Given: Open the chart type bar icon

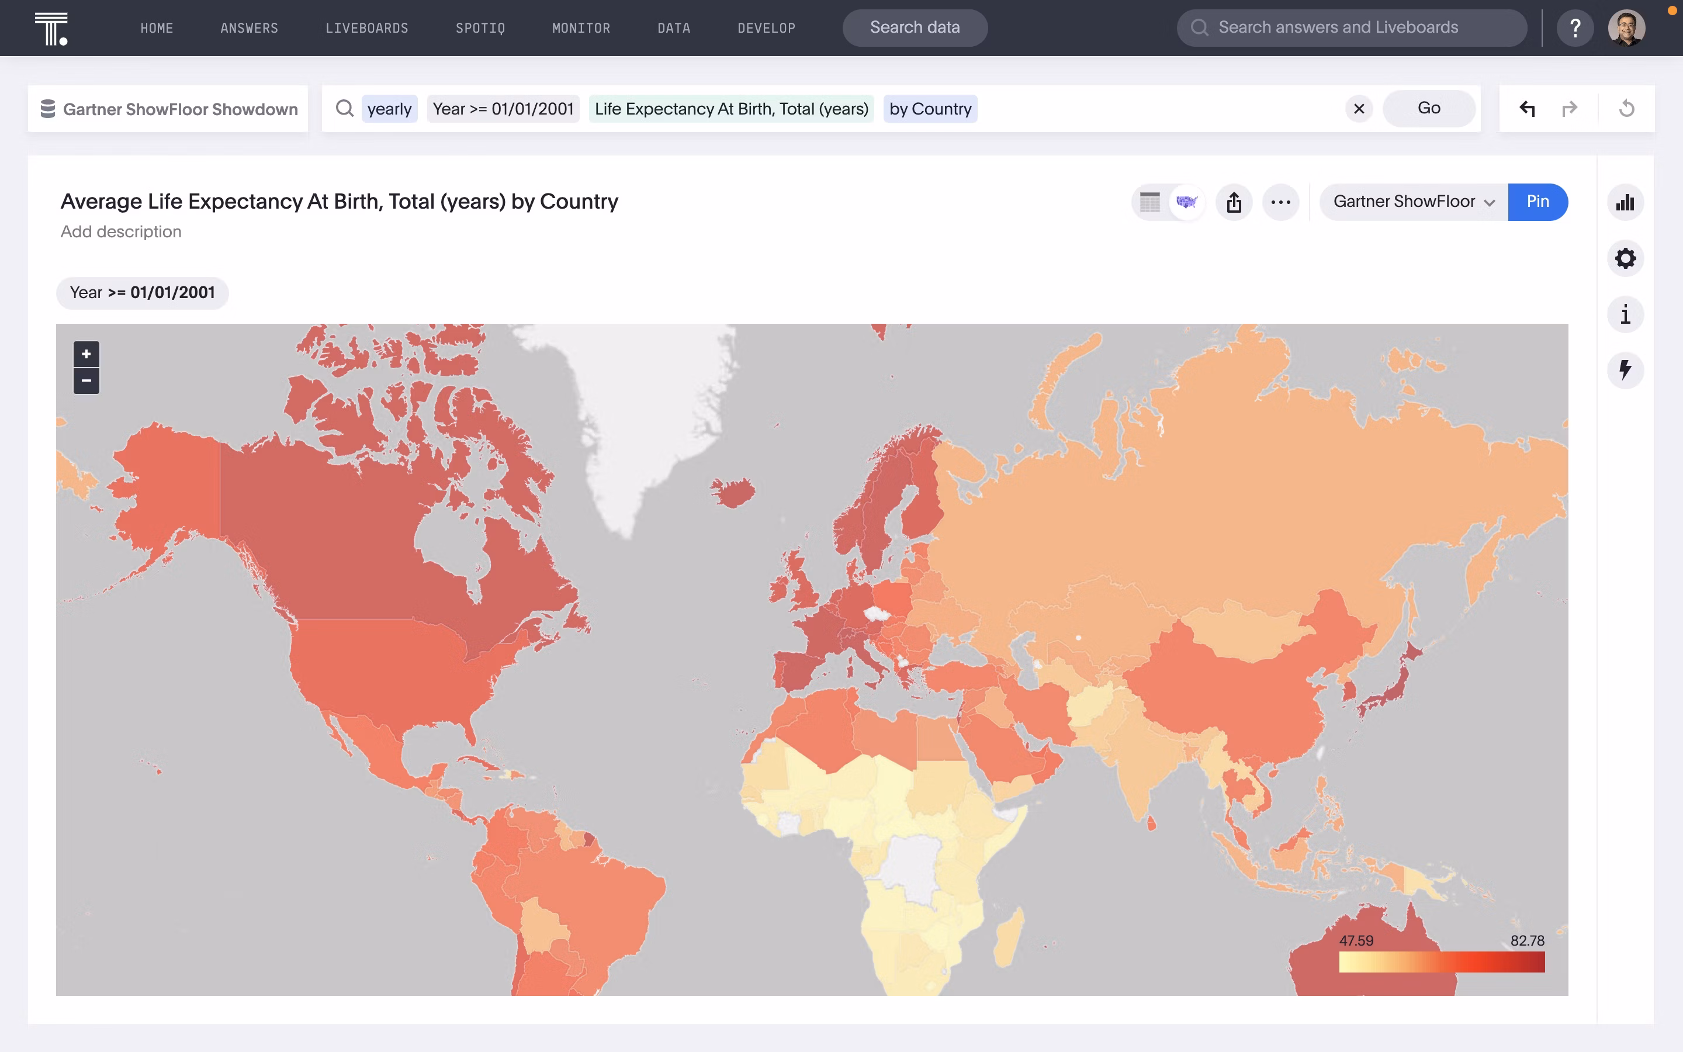Looking at the screenshot, I should 1625,202.
